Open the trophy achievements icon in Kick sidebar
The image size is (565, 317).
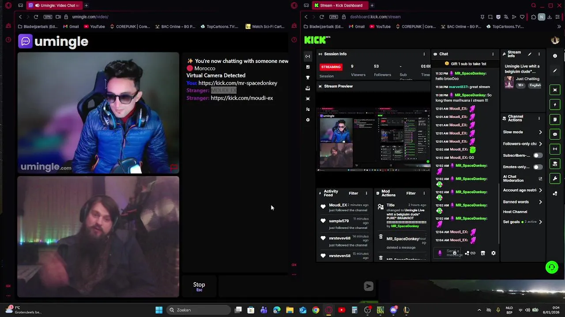click(308, 77)
